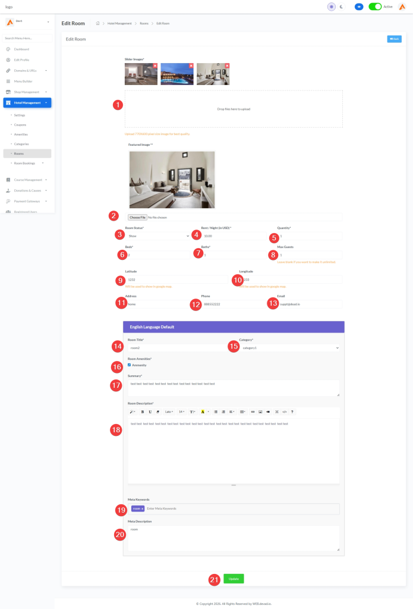Screen dimensions: 413x609
Task: Insert a link using editor link icon
Action: click(x=253, y=412)
